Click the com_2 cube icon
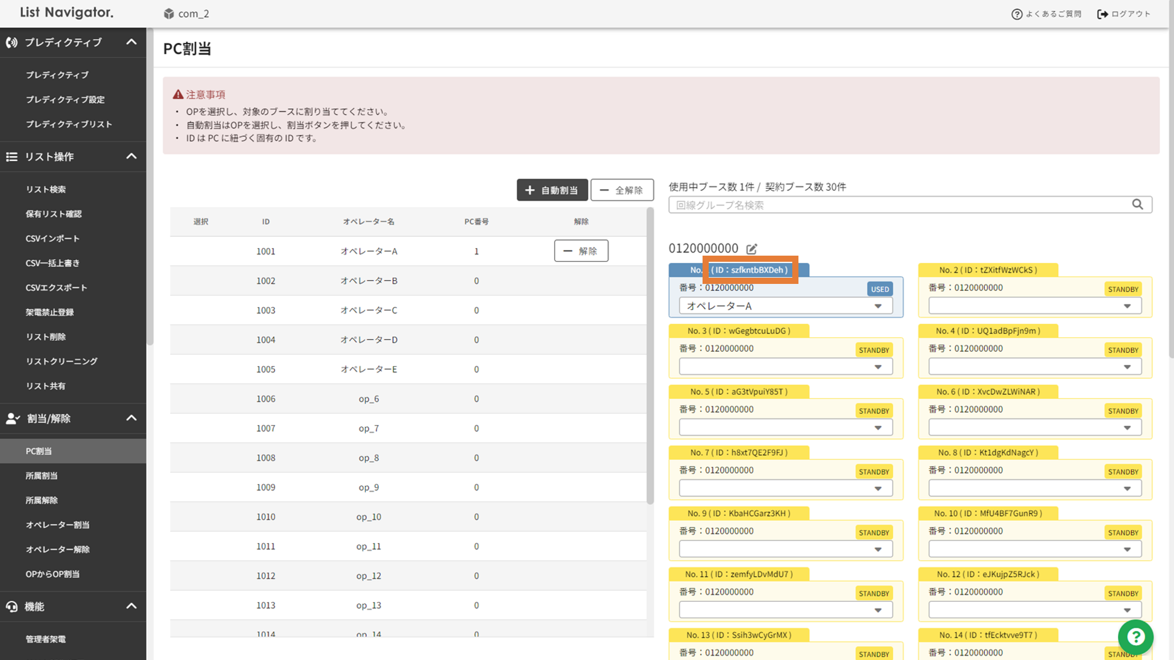Viewport: 1174px width, 660px height. coord(168,14)
